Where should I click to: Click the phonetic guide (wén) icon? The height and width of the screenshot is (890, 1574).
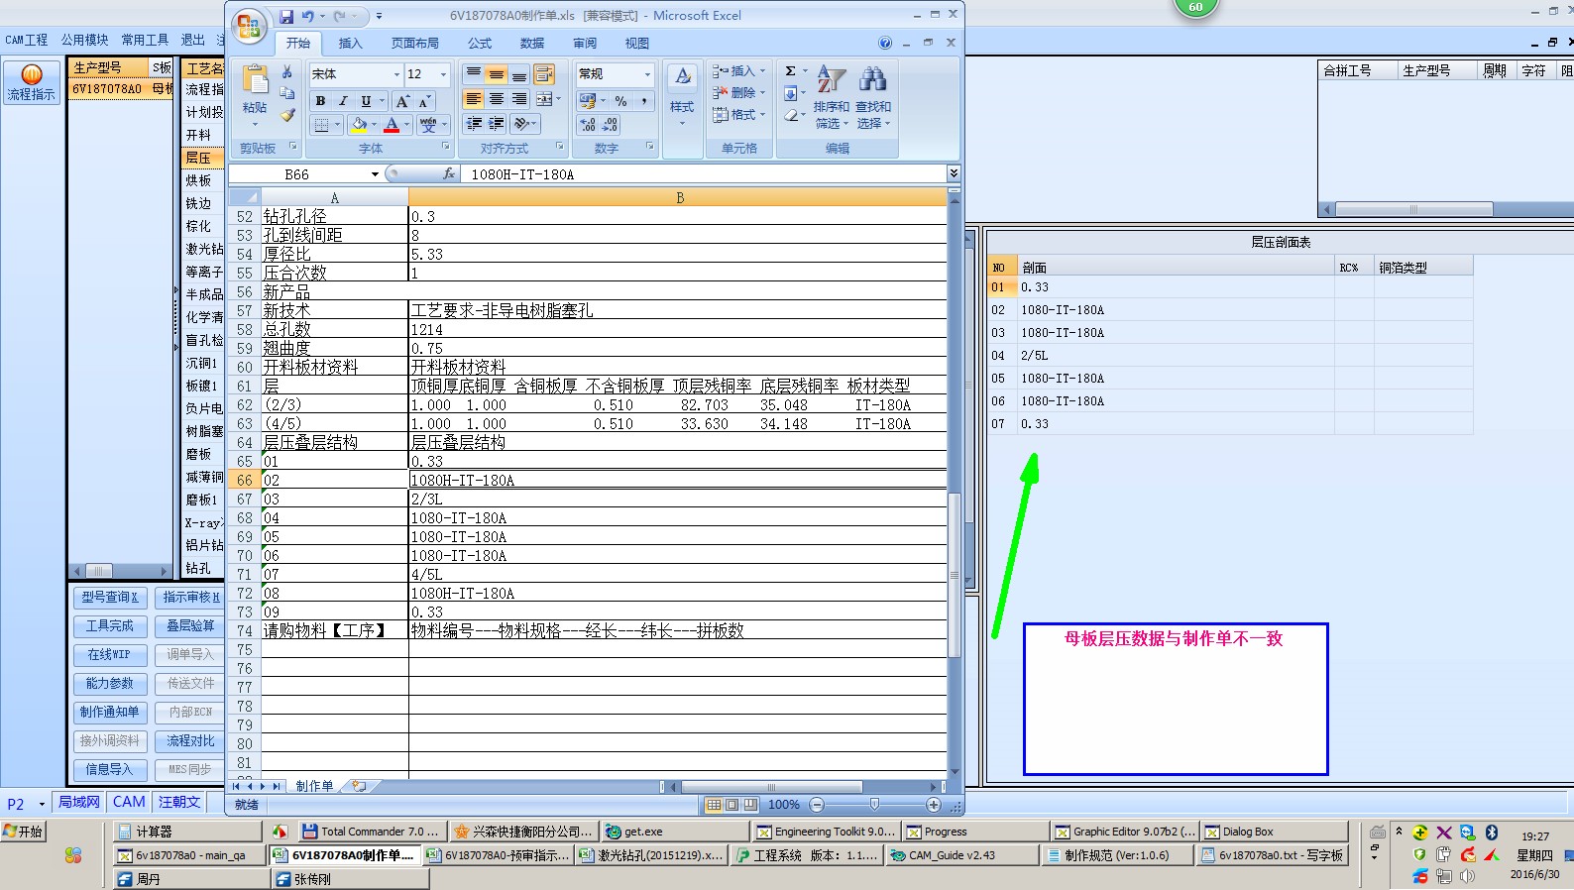coord(428,125)
